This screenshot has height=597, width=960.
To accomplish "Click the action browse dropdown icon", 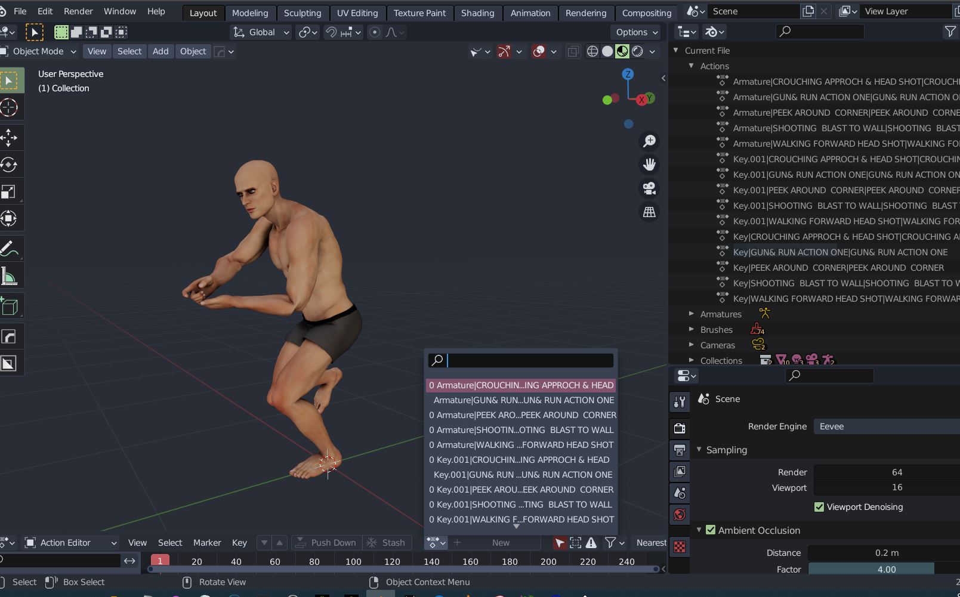I will pos(436,543).
